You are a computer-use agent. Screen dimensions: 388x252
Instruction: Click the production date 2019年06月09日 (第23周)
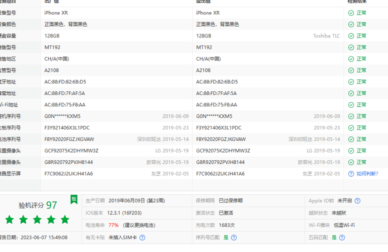click(137, 201)
